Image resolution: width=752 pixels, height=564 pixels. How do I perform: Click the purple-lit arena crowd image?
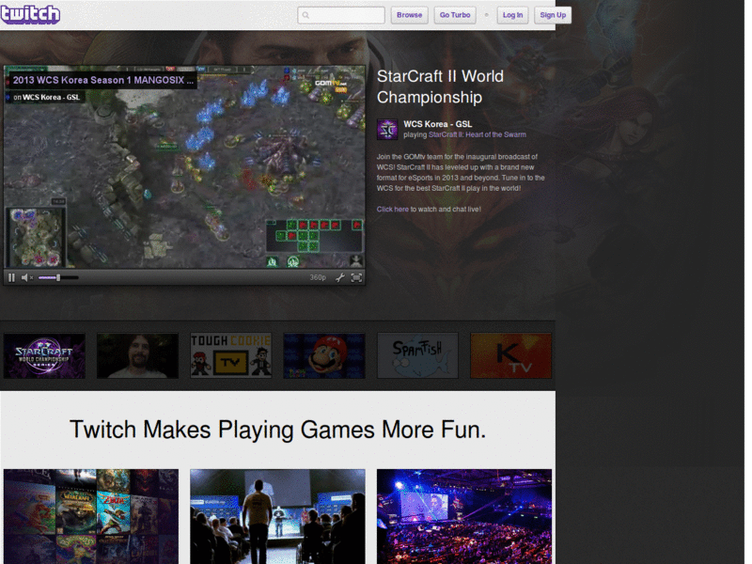[464, 516]
